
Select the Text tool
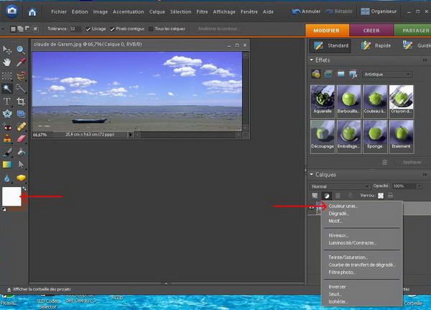[7, 101]
